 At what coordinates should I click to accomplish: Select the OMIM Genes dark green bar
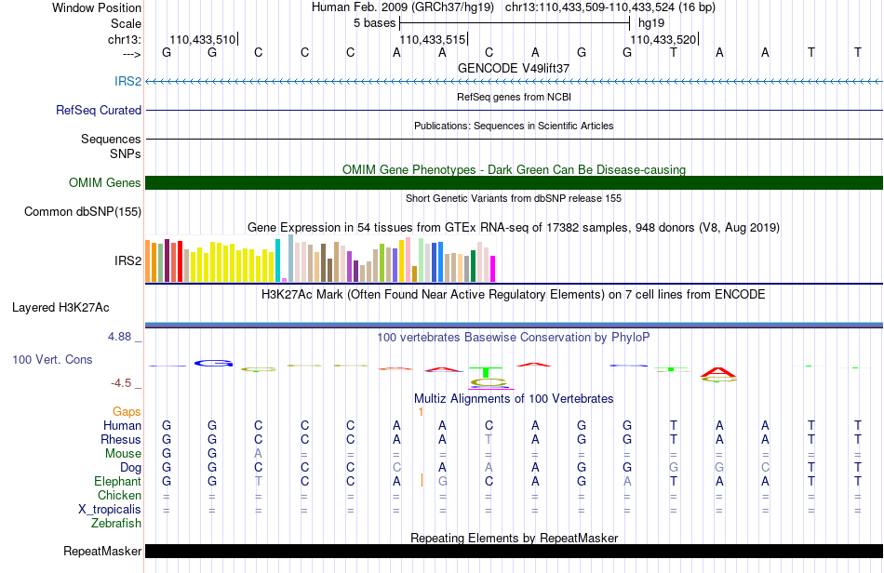pyautogui.click(x=514, y=182)
